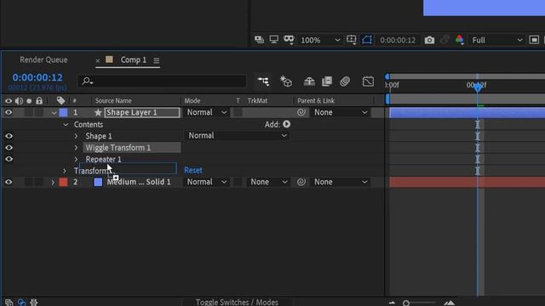This screenshot has width=545, height=306.
Task: Hide Shape 1 with its eye icon
Action: point(9,136)
